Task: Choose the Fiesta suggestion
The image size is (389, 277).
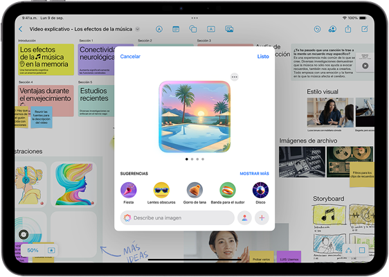Action: click(x=129, y=193)
